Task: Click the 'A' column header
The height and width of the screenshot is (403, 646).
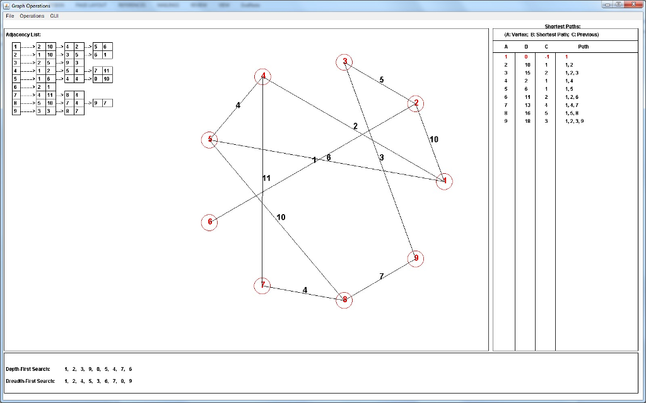Action: (506, 47)
